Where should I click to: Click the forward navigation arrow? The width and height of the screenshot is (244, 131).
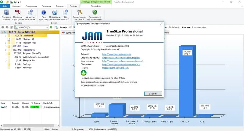[x=7, y=27]
